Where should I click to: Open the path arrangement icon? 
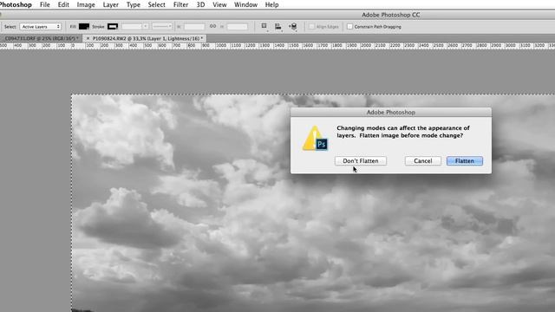click(293, 26)
